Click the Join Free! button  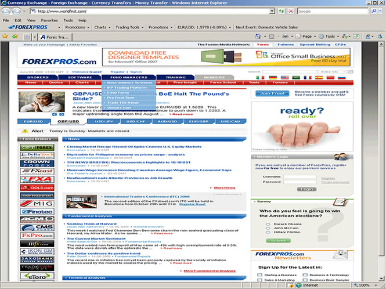click(x=272, y=93)
